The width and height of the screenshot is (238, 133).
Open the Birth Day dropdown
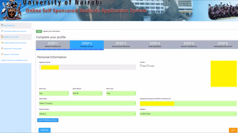point(54,93)
